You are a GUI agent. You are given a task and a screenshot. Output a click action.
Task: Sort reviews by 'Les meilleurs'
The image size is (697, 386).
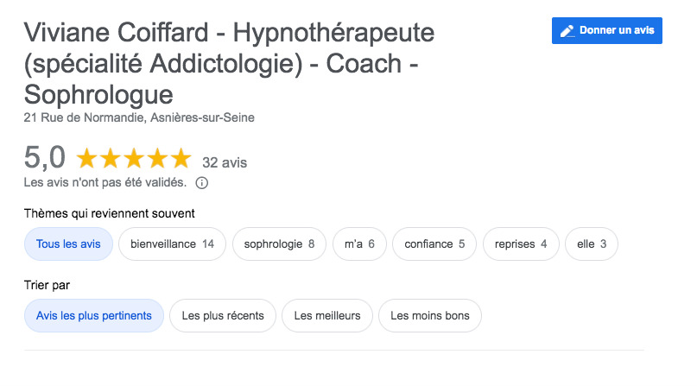327,316
